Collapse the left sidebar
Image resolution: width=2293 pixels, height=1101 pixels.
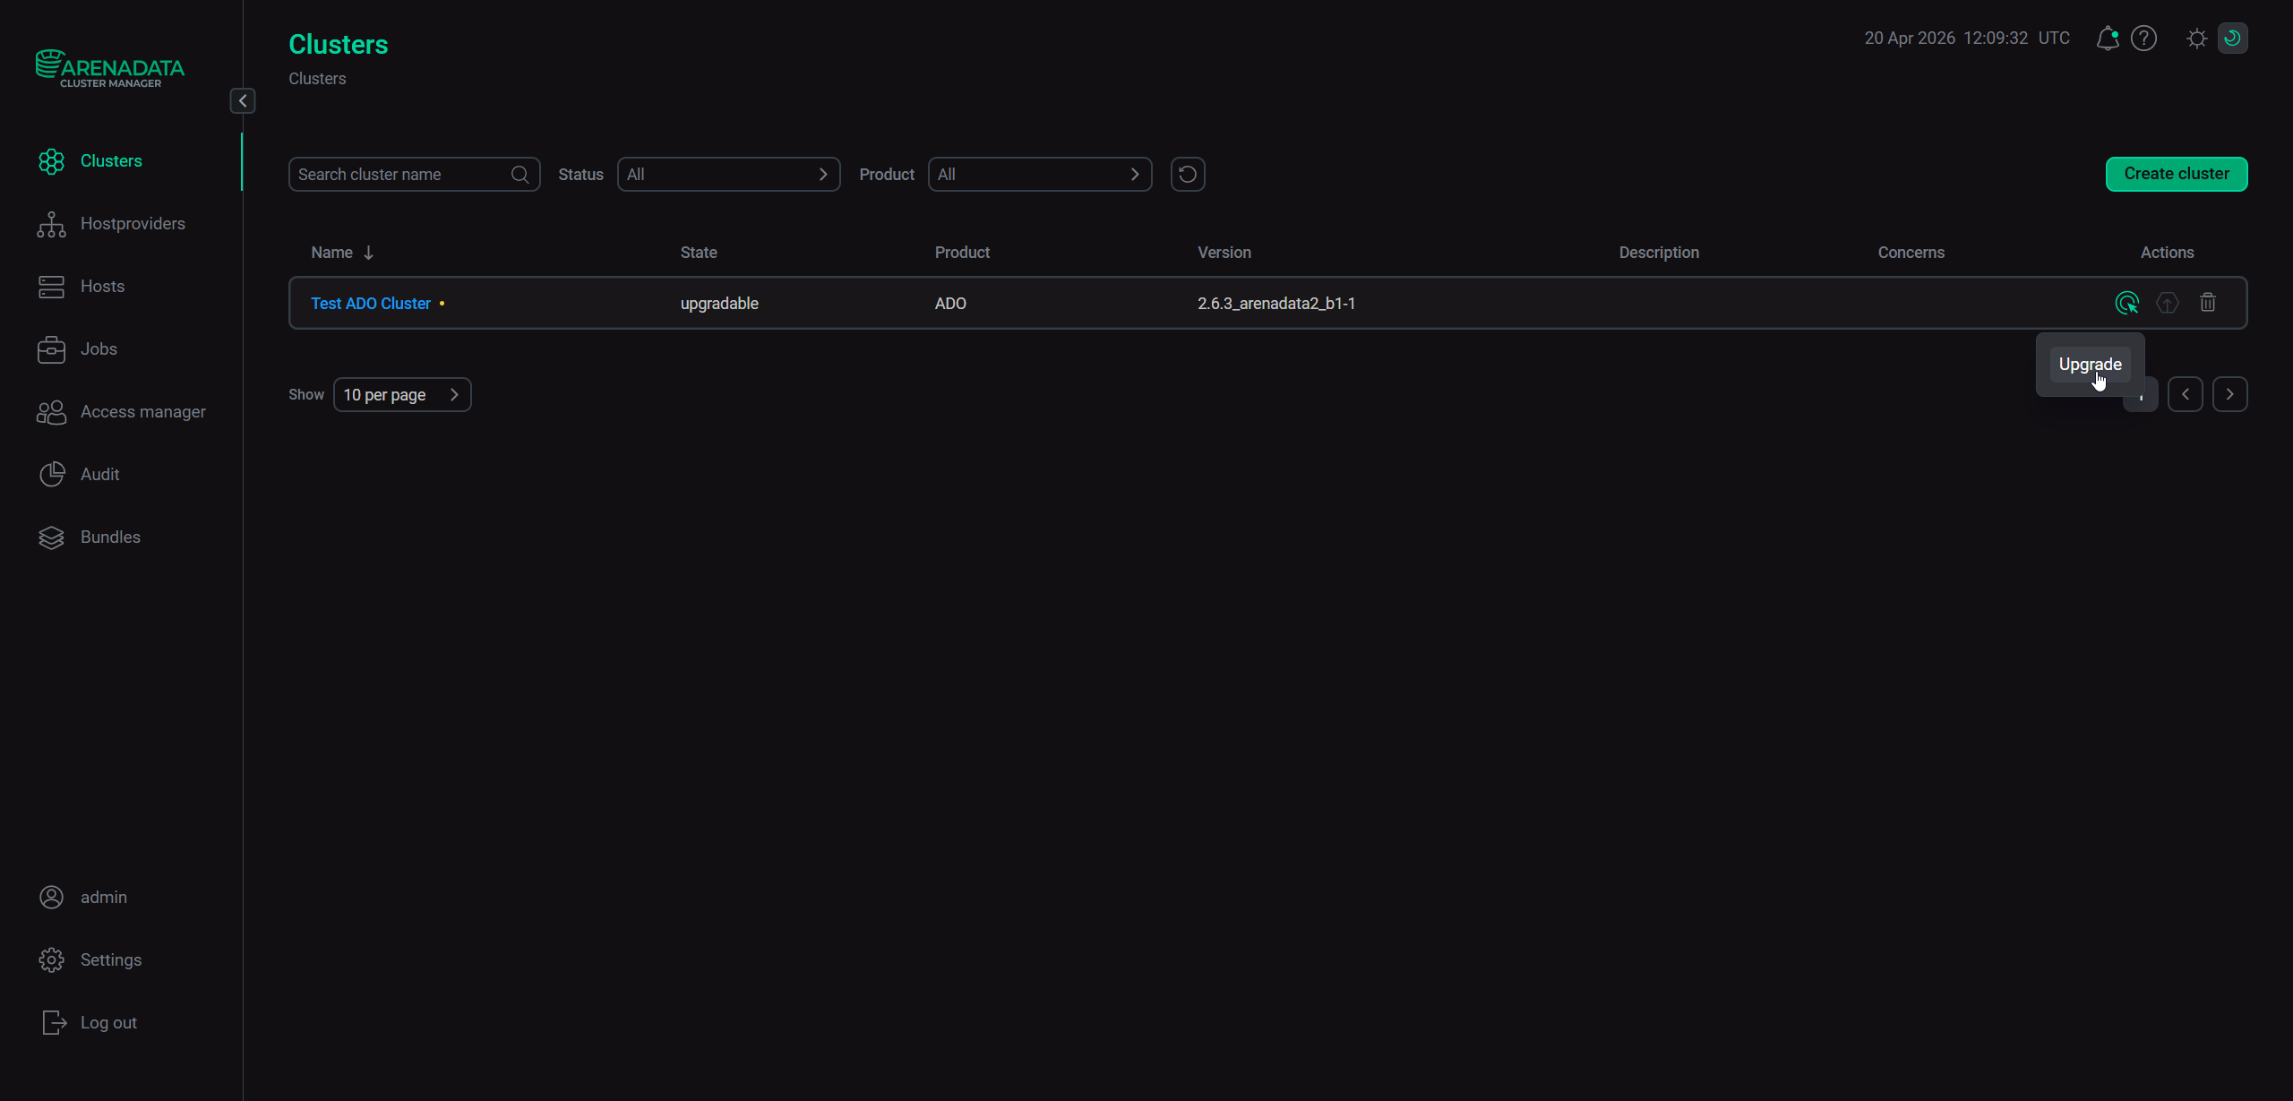[243, 100]
